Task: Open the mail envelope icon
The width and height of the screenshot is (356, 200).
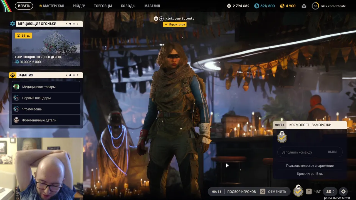Action: click(x=304, y=6)
